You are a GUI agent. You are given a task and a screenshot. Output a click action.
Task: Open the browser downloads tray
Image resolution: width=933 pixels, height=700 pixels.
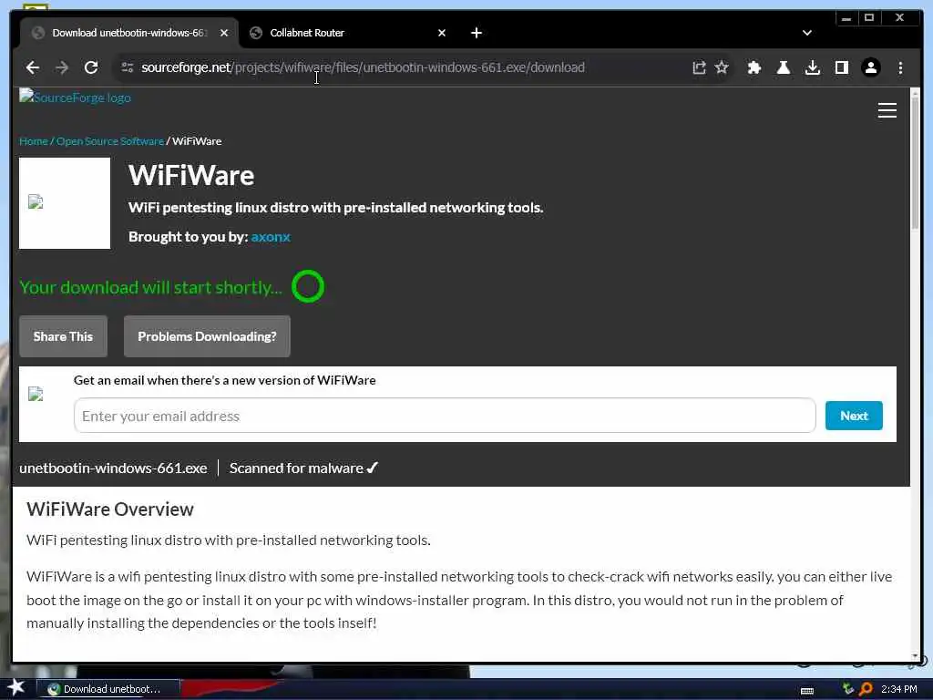pos(813,67)
